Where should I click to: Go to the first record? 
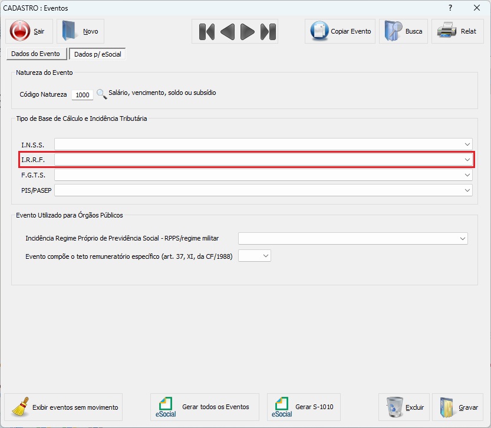pos(206,31)
